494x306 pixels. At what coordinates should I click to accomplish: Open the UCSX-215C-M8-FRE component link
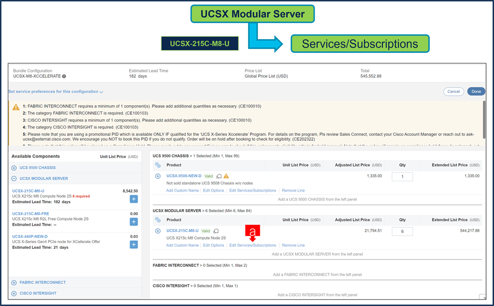coord(30,214)
